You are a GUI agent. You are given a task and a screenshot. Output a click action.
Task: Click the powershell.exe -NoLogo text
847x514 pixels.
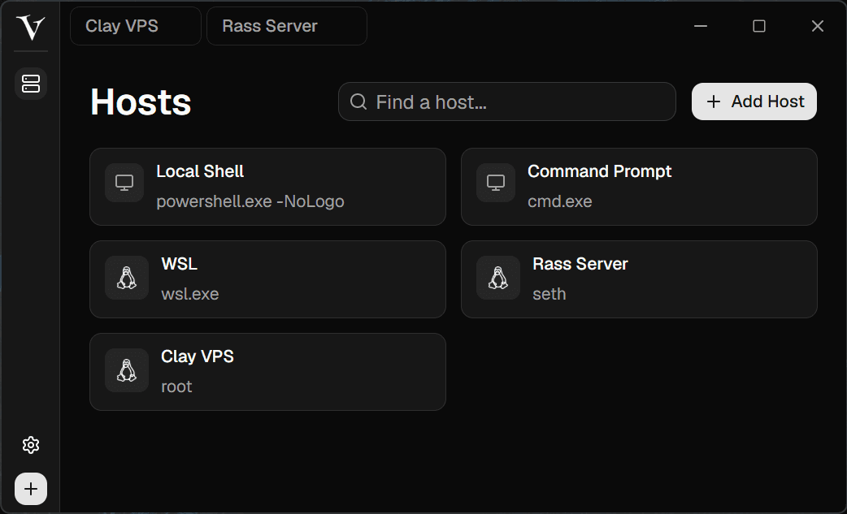[x=250, y=201]
